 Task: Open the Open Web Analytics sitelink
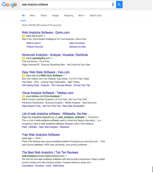tap(48, 127)
